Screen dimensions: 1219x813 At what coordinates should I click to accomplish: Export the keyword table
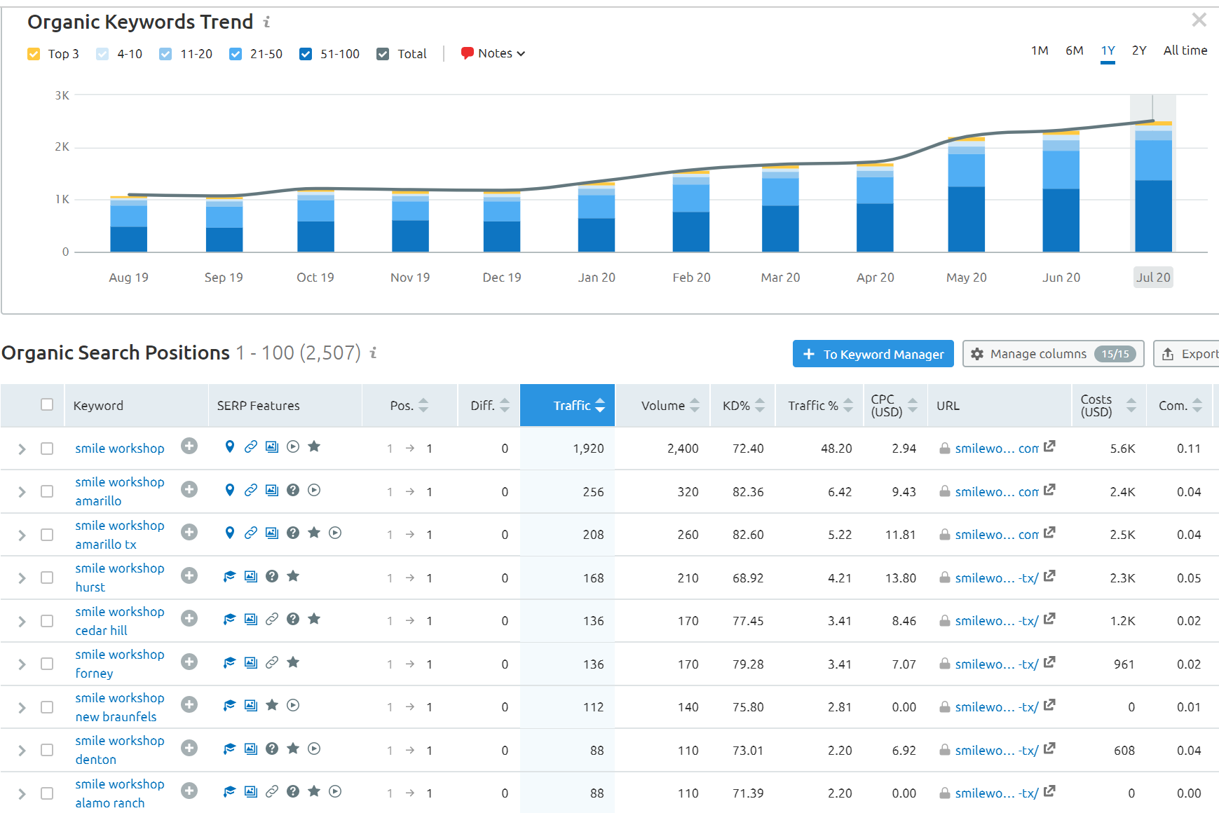tap(1188, 354)
